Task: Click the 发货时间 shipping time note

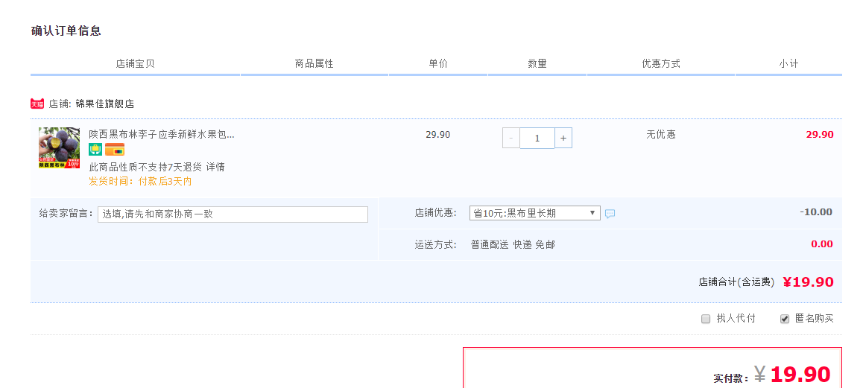Action: (x=140, y=181)
